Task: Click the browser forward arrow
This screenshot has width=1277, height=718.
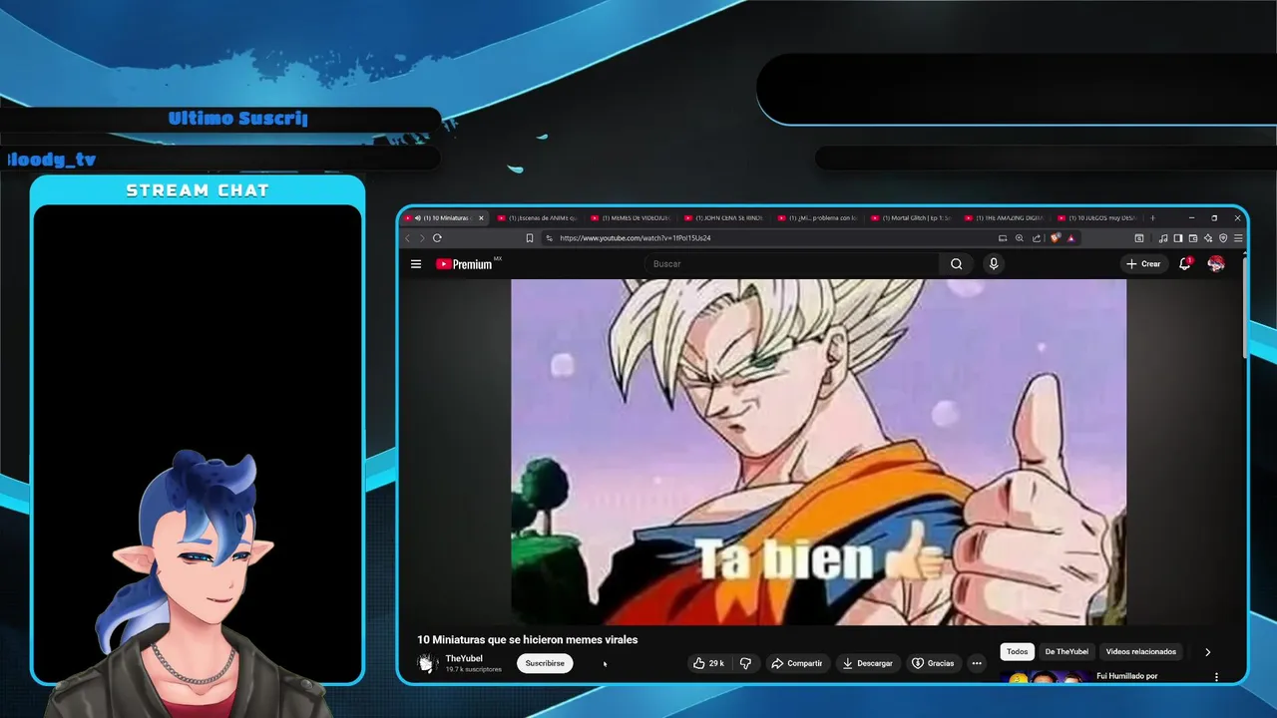Action: [x=422, y=238]
